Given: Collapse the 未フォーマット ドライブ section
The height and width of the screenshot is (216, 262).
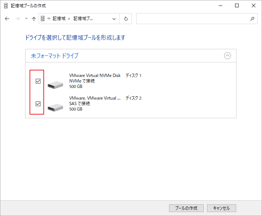Looking at the screenshot, I should [227, 56].
